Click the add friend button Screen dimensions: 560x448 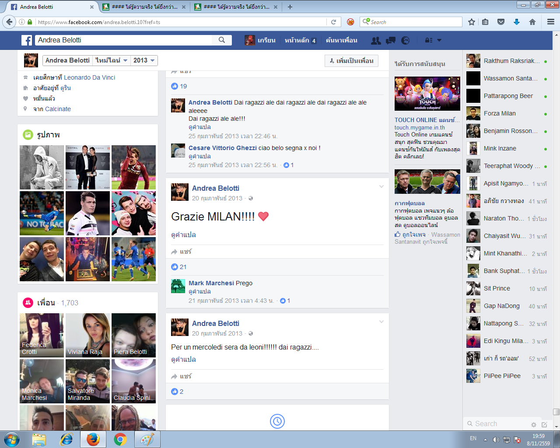[x=351, y=61]
